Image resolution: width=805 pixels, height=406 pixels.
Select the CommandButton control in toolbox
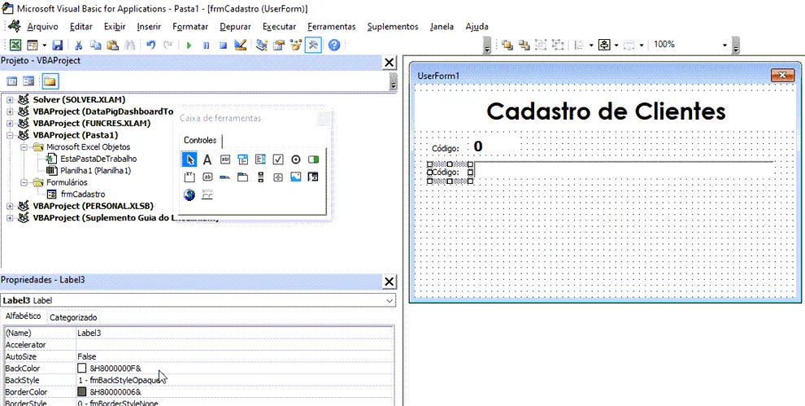(207, 177)
